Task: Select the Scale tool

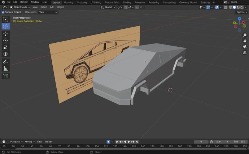Action: point(5,47)
